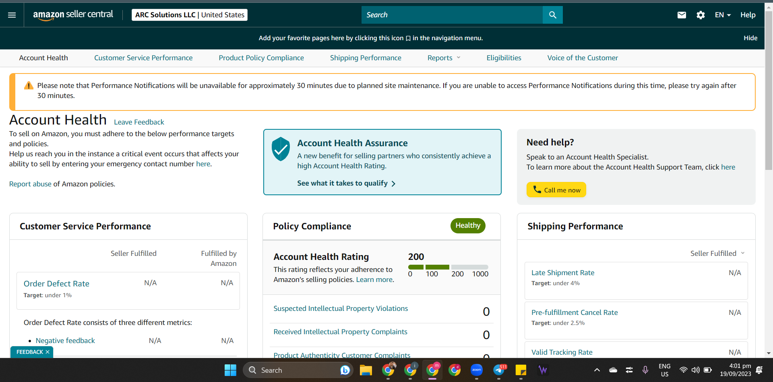This screenshot has height=382, width=773.
Task: Click the Account Health Rating progress bar
Action: click(x=448, y=267)
